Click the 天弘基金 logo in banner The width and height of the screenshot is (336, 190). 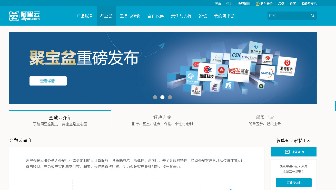(x=239, y=71)
